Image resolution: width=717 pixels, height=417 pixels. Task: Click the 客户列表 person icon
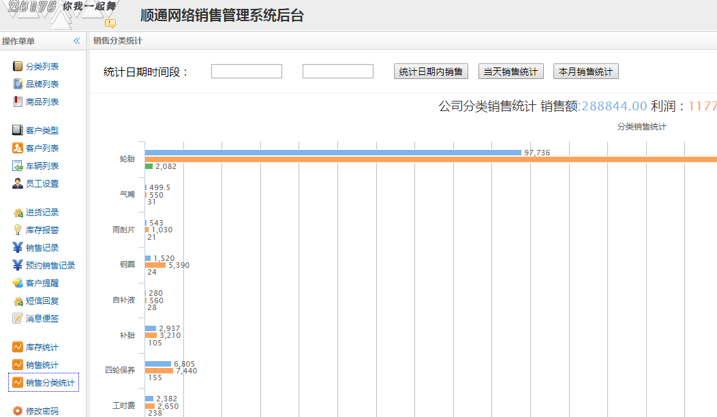[18, 148]
